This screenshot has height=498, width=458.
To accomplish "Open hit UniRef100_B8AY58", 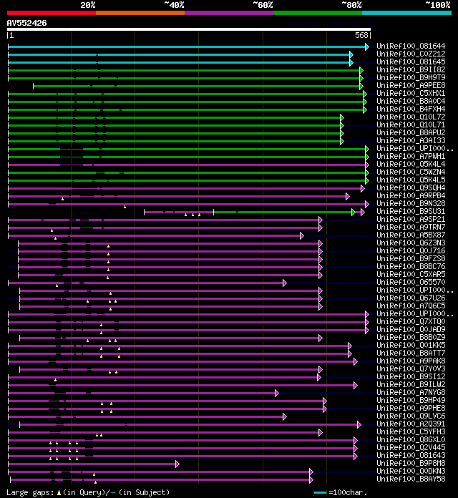I will tap(411, 479).
